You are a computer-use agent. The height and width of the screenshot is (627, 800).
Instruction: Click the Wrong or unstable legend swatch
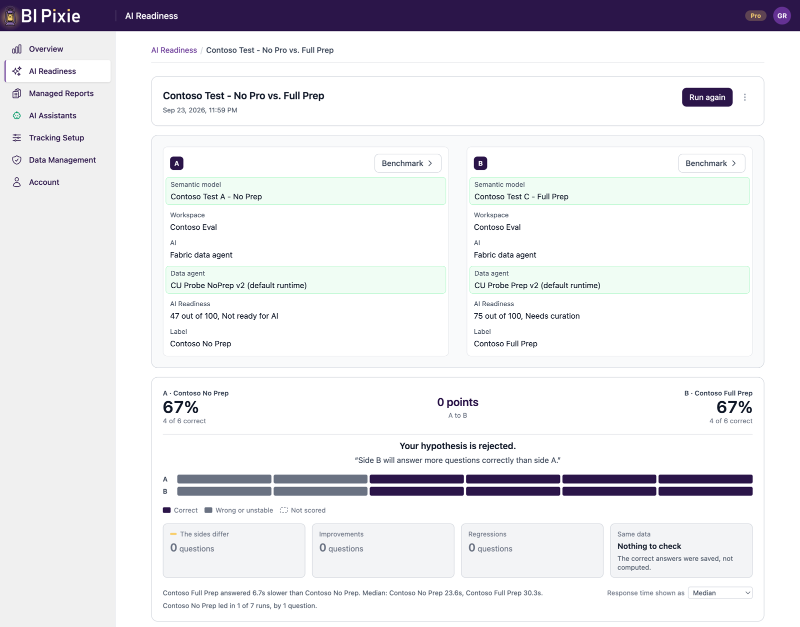click(208, 510)
